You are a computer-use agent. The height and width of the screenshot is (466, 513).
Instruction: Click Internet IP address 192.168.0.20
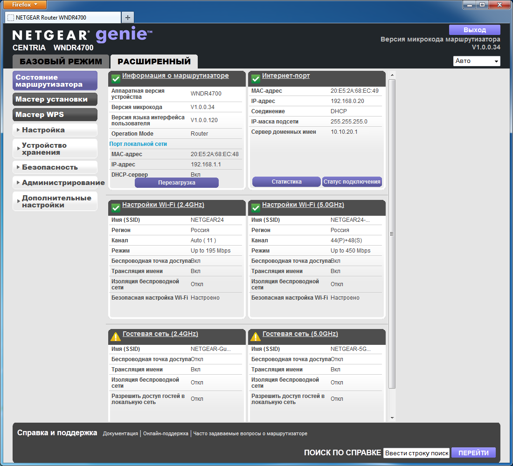[347, 101]
